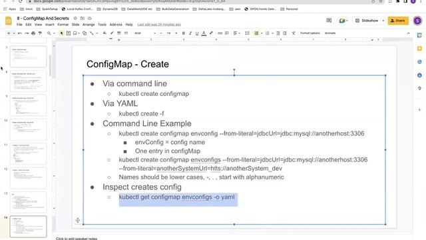Viewport: 426px width, 240px height.
Task: Click the Zoom magnifier icon
Action: point(49,33)
